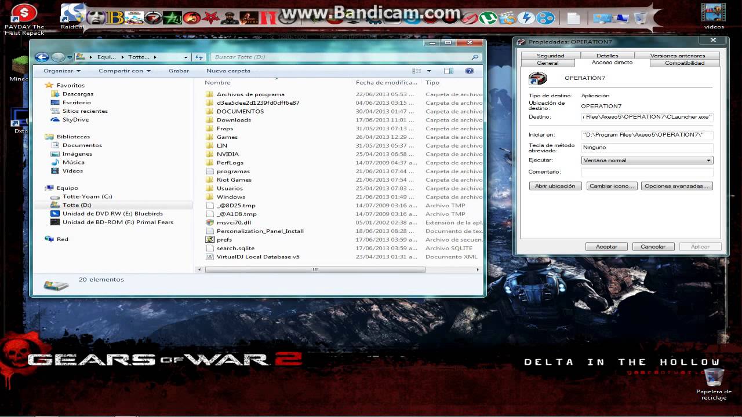Click Grabar in the Explorer toolbar

pyautogui.click(x=179, y=71)
